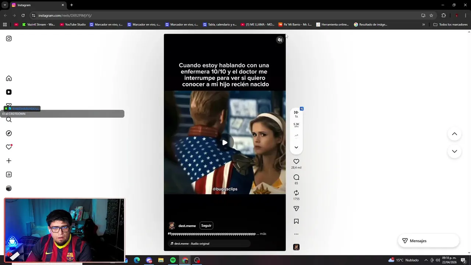Collapse the overlay with the down chevron
This screenshot has height=265, width=471.
pyautogui.click(x=296, y=147)
